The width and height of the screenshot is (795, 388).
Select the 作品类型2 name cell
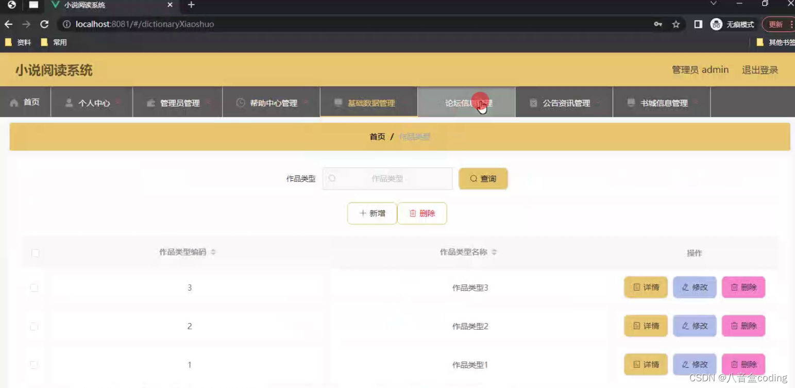[470, 327]
